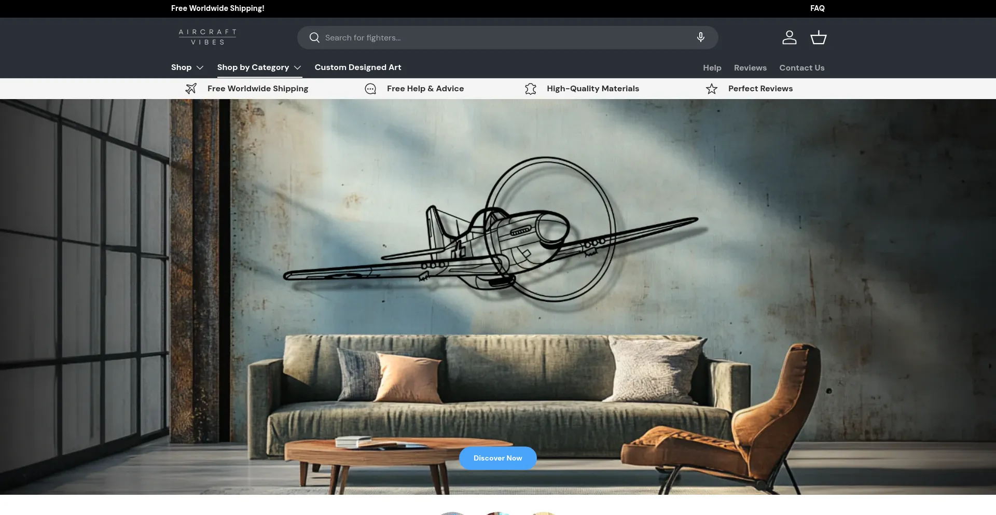Click the airplane wall art hero image
The height and width of the screenshot is (515, 996).
point(498,297)
